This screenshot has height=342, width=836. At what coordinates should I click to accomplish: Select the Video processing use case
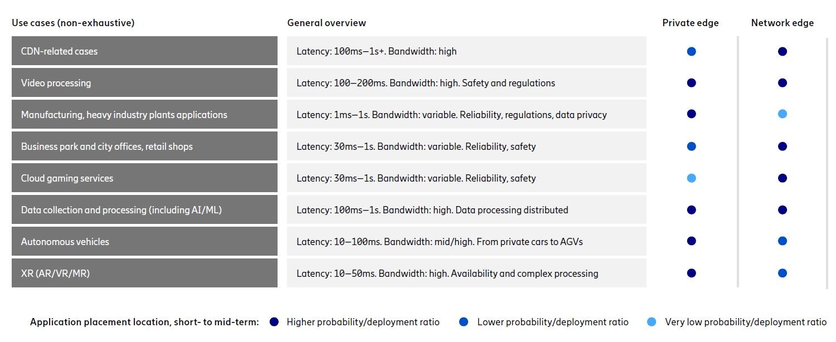pos(56,83)
